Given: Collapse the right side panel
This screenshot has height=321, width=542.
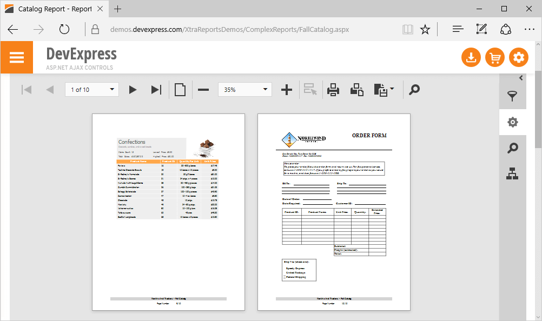Looking at the screenshot, I should point(521,78).
